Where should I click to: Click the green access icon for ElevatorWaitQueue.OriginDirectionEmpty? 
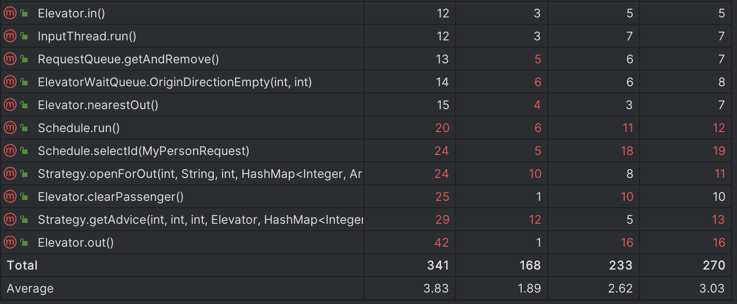point(24,82)
